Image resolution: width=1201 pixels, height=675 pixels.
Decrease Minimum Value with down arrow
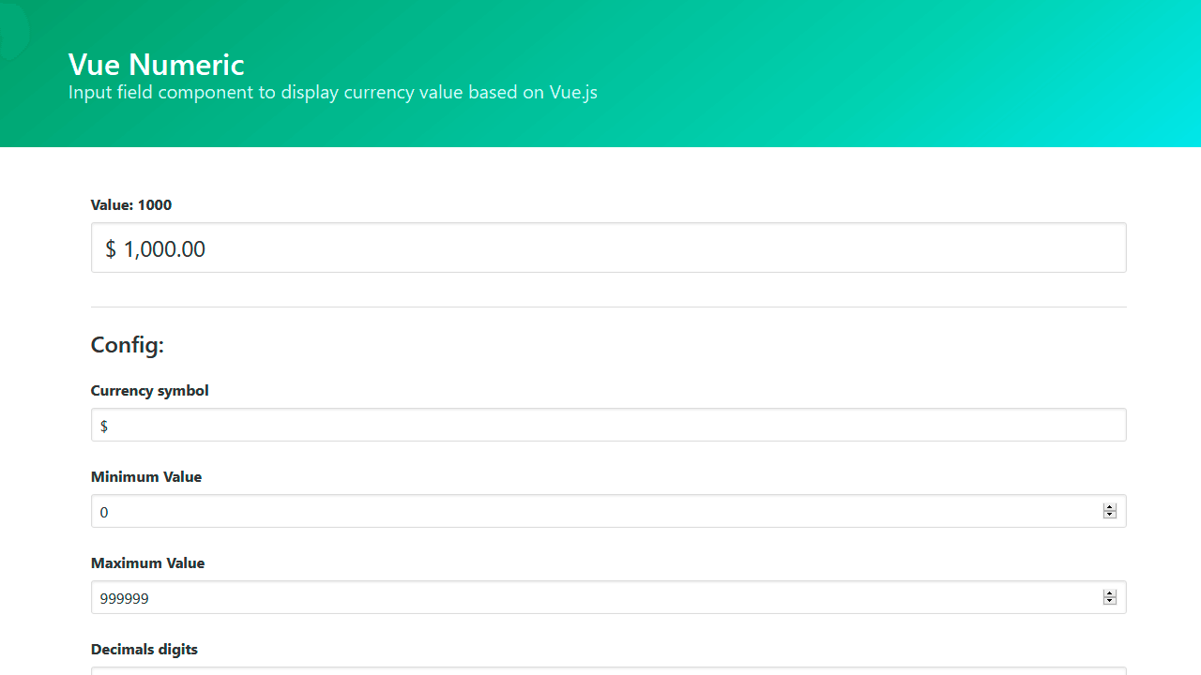[x=1110, y=516]
